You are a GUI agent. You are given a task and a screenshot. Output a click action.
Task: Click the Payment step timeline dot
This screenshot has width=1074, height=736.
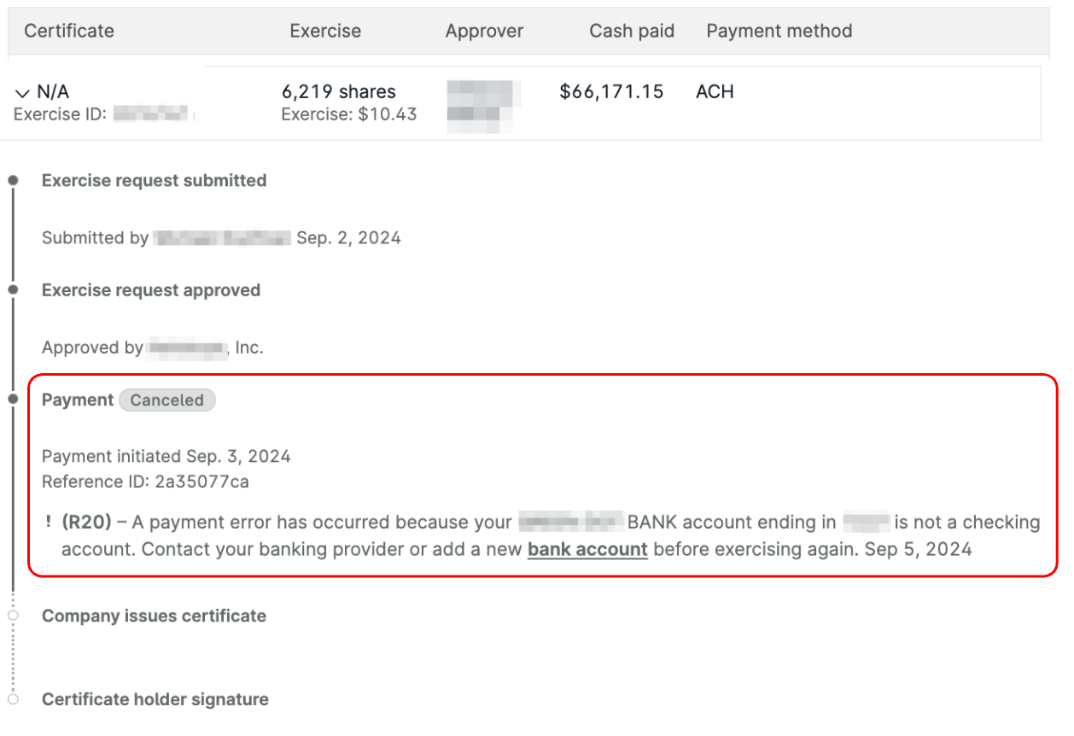pyautogui.click(x=13, y=400)
